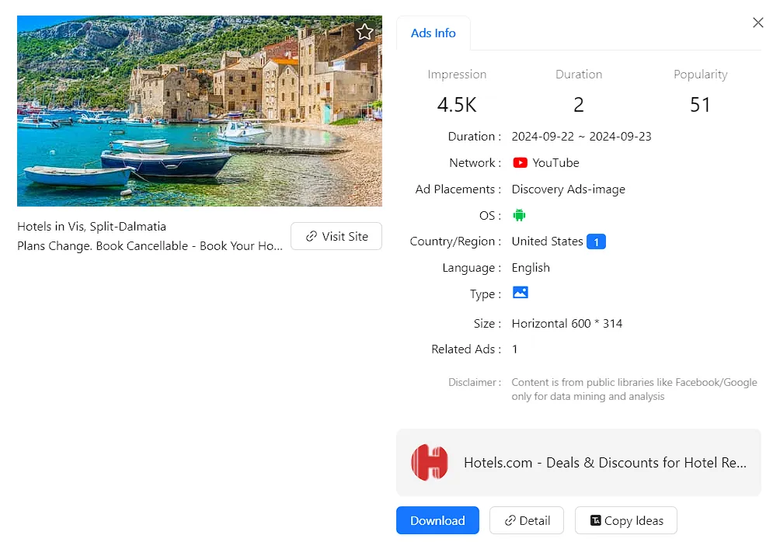Click the green Android OS icon
This screenshot has width=780, height=549.
click(520, 215)
